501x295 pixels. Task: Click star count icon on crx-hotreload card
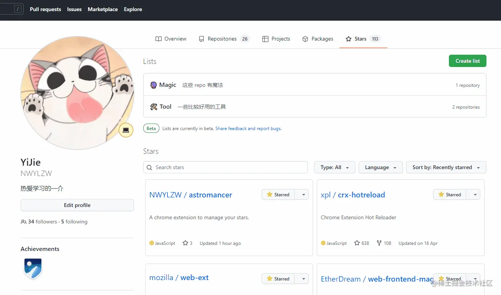[357, 243]
